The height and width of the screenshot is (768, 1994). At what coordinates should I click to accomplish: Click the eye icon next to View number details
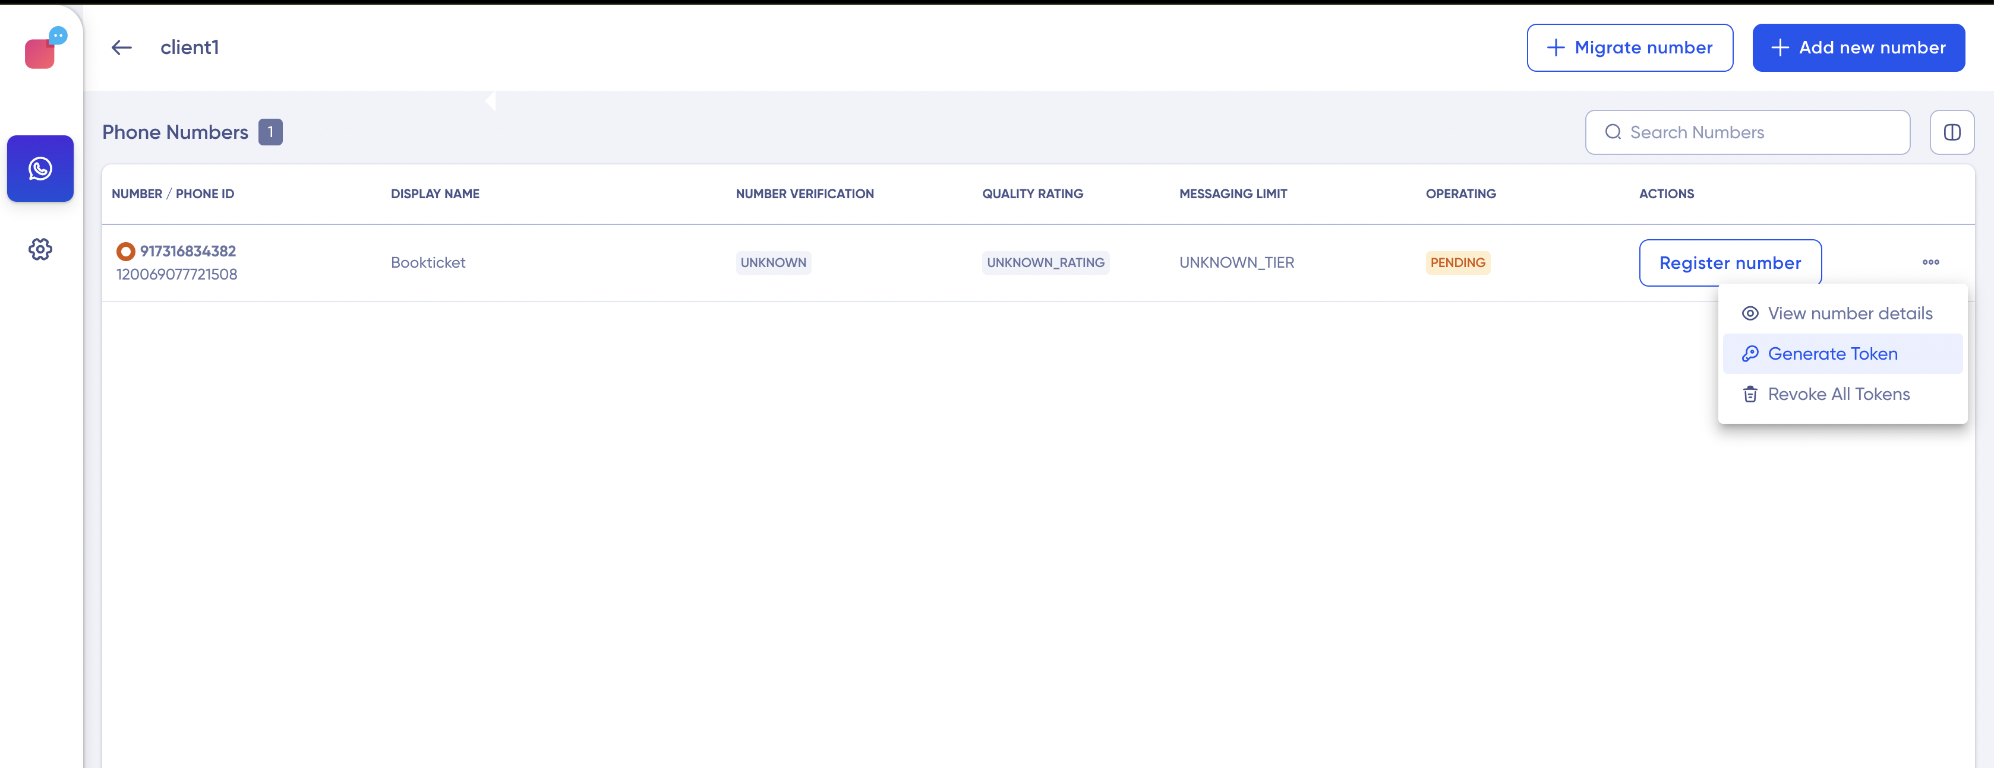pyautogui.click(x=1751, y=313)
